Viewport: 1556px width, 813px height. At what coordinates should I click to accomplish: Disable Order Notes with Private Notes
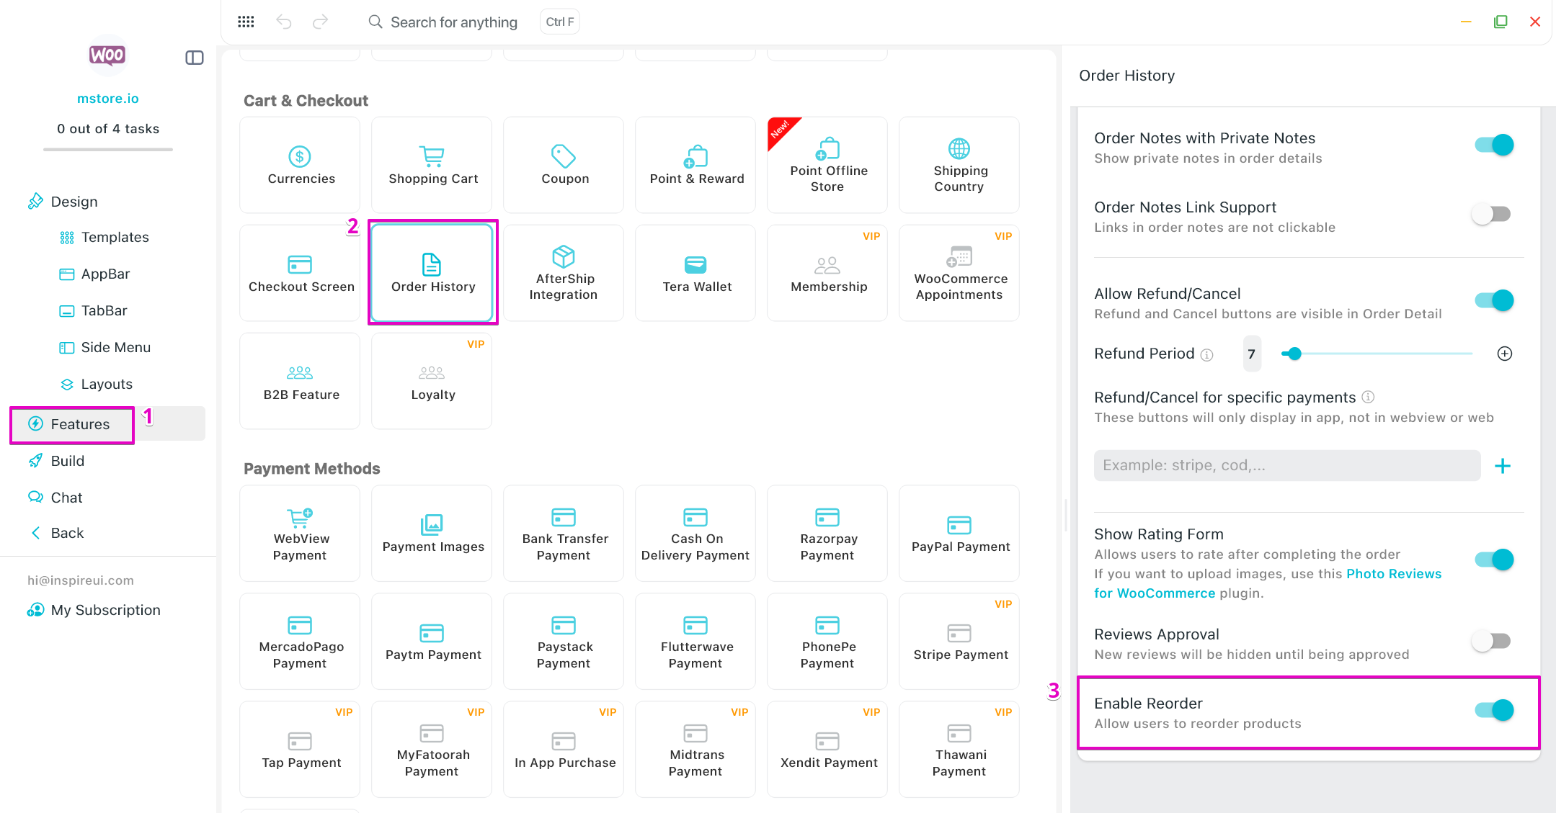tap(1493, 145)
